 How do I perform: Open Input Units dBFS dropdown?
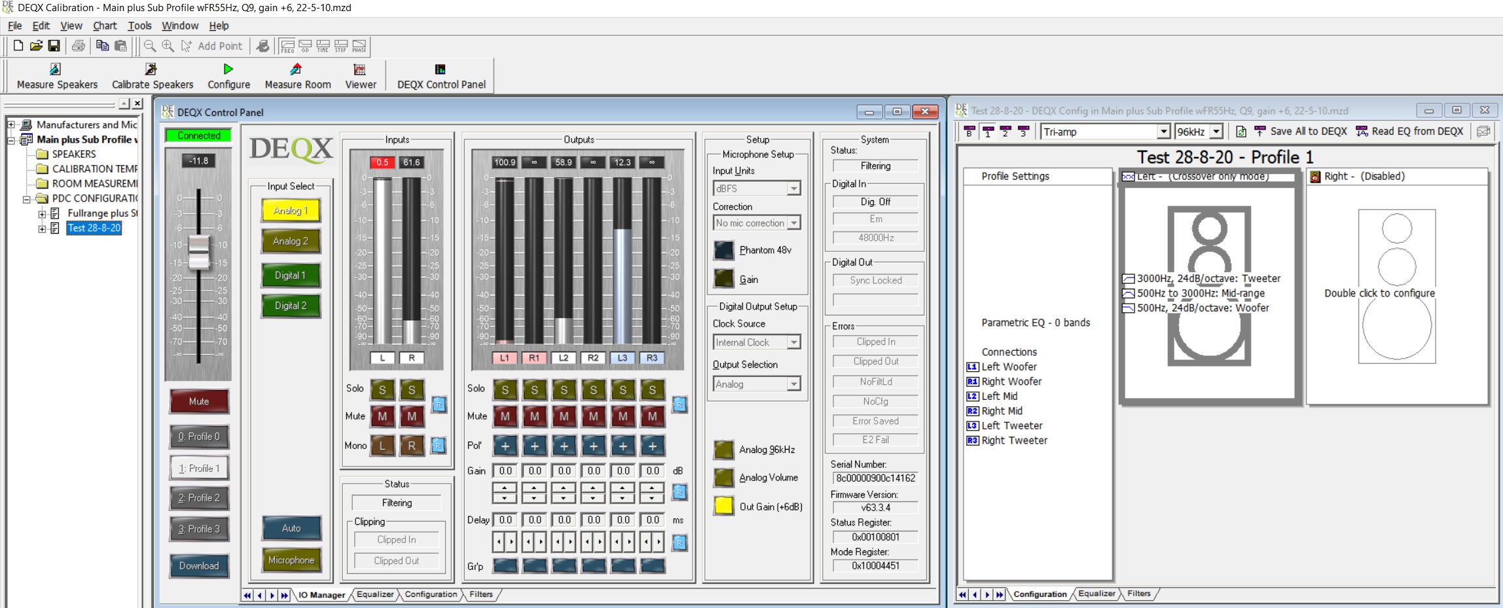[793, 188]
